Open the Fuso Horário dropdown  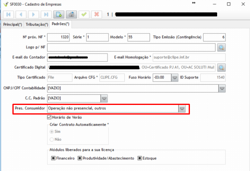174,77
